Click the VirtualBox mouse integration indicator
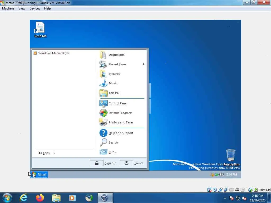 pyautogui.click(x=250, y=190)
